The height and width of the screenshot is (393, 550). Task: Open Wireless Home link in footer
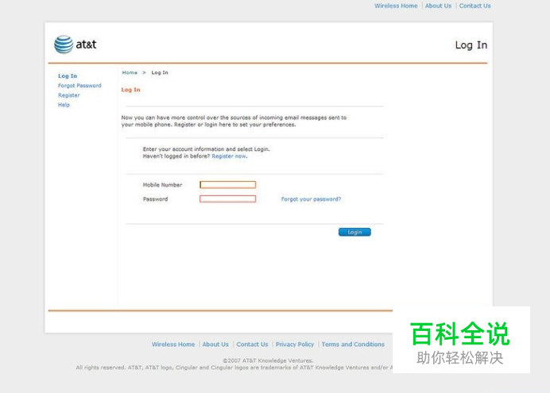pos(173,345)
